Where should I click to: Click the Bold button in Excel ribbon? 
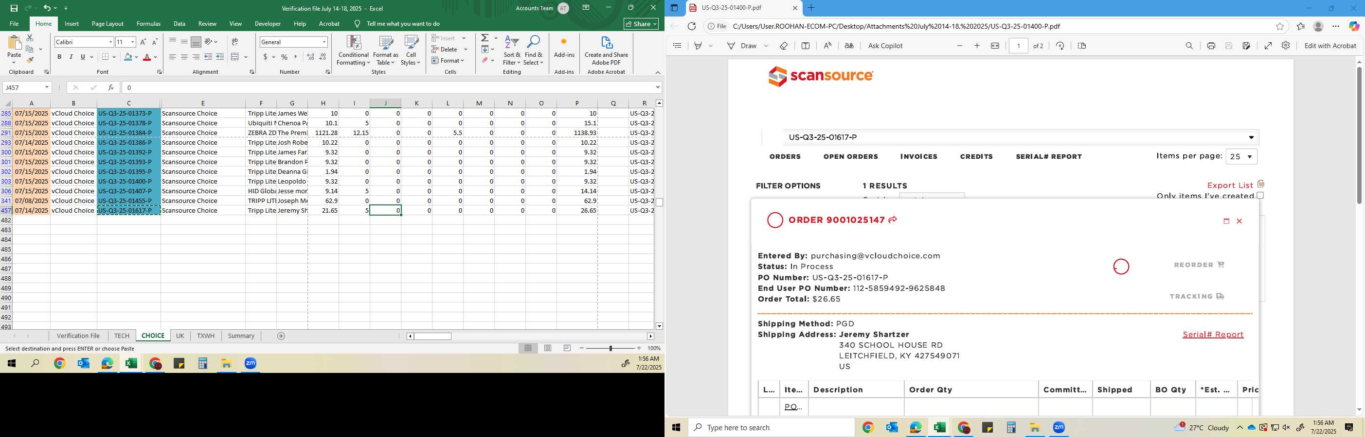click(x=59, y=57)
